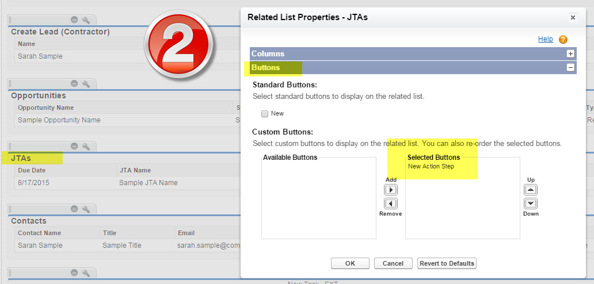Click the orange help question mark icon
Image resolution: width=594 pixels, height=284 pixels.
coord(563,39)
